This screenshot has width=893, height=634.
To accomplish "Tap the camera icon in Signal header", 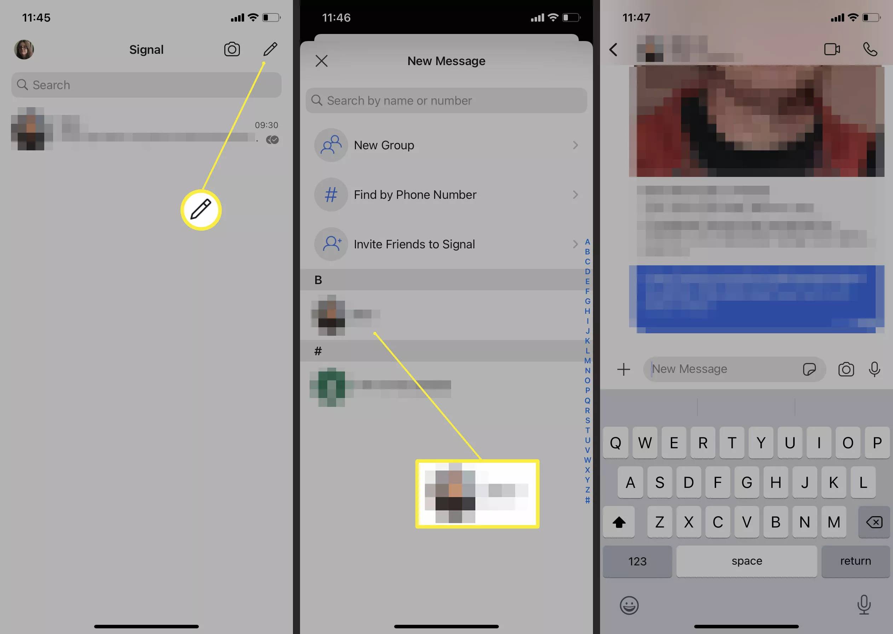I will click(232, 50).
